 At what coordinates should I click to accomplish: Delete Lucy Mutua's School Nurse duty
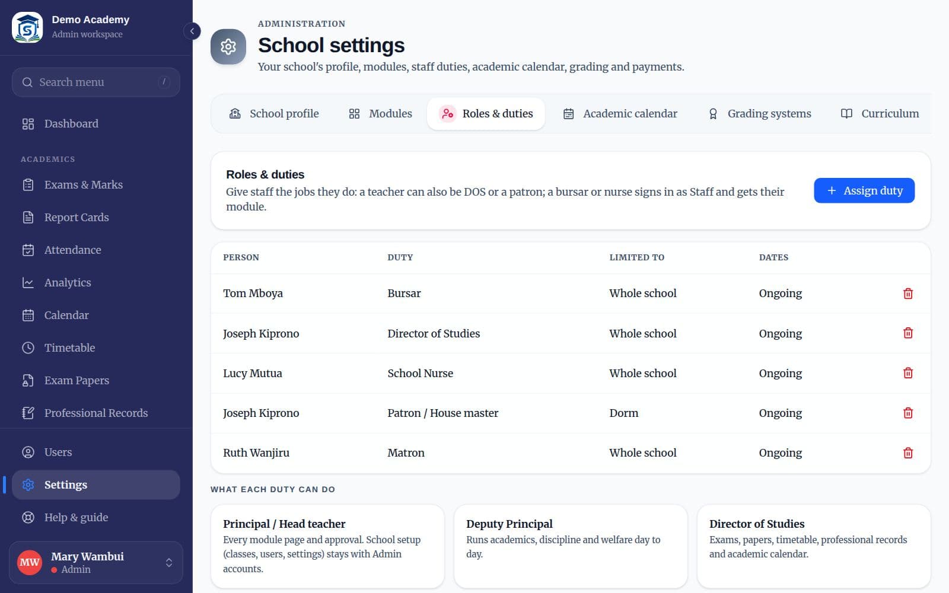point(907,373)
